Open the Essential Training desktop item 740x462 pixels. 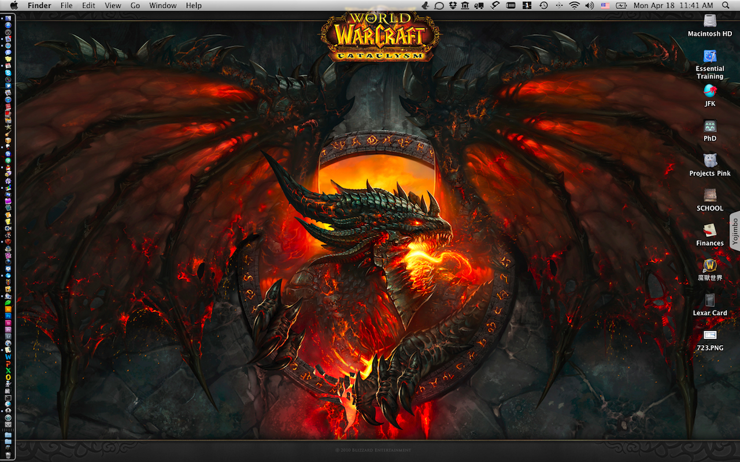[x=710, y=57]
